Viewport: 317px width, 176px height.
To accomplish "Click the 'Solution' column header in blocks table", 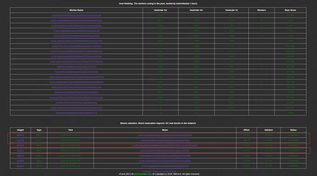I will [x=269, y=130].
